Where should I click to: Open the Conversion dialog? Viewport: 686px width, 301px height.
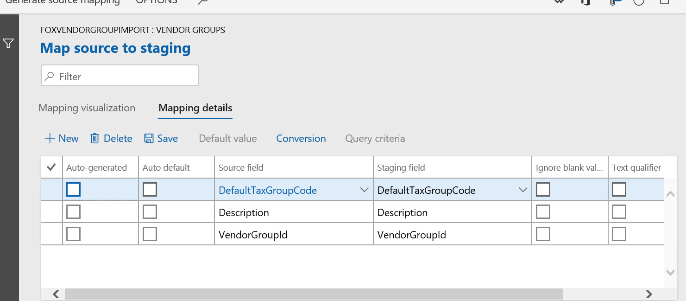tap(301, 138)
